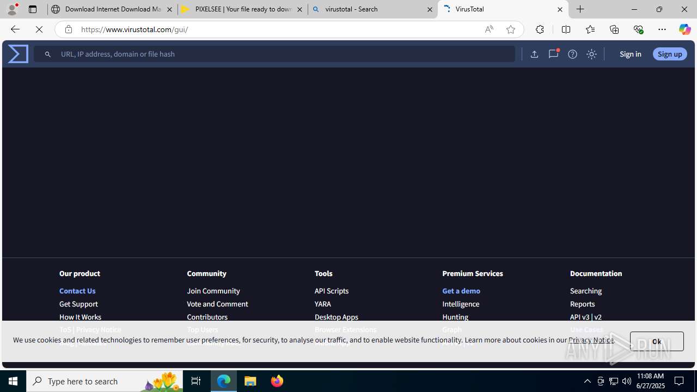Screen dimensions: 697x392
Task: View site information lock icon
Action: tap(68, 29)
